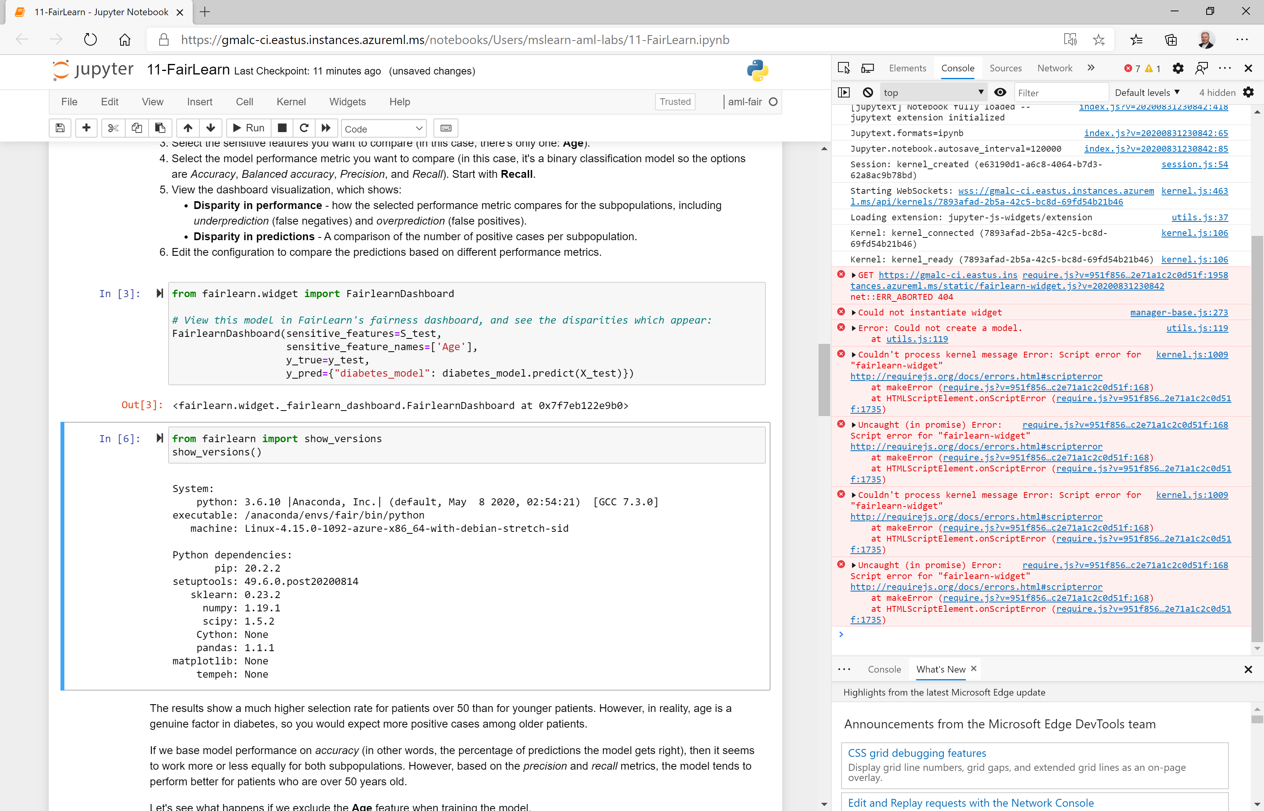Switch to the Sources tab
1264x811 pixels.
[1005, 68]
